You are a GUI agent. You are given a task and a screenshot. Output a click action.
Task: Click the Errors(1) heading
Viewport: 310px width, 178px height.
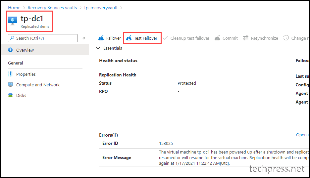pyautogui.click(x=109, y=135)
